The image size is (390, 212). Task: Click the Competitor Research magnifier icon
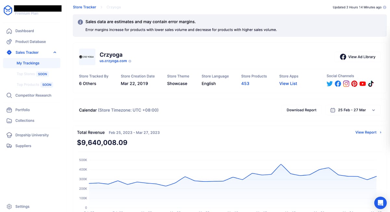tap(9, 95)
